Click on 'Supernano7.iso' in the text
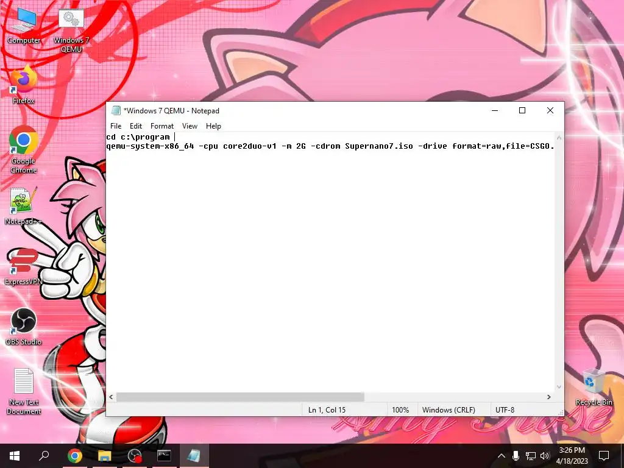The image size is (624, 468). coord(379,146)
